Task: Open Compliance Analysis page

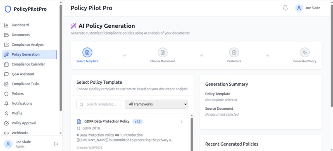Action: pos(29,45)
